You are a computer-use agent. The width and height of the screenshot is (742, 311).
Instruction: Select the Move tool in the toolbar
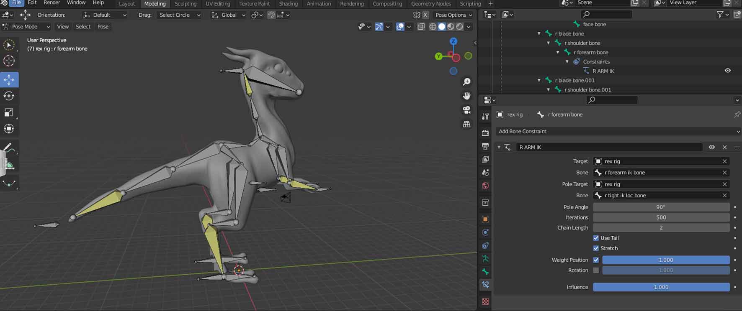(9, 79)
